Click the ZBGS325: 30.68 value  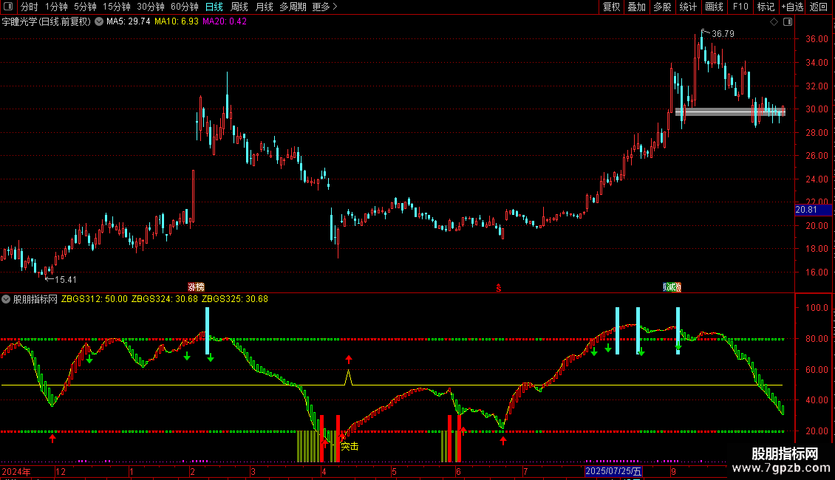tap(235, 299)
